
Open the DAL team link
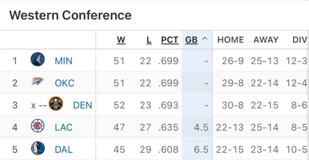(x=64, y=150)
